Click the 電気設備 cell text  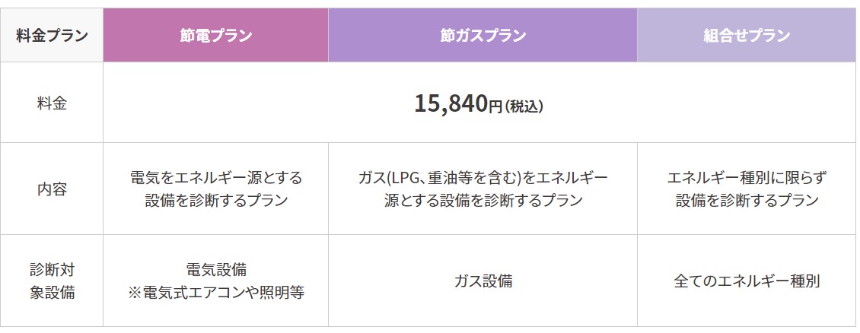216,269
